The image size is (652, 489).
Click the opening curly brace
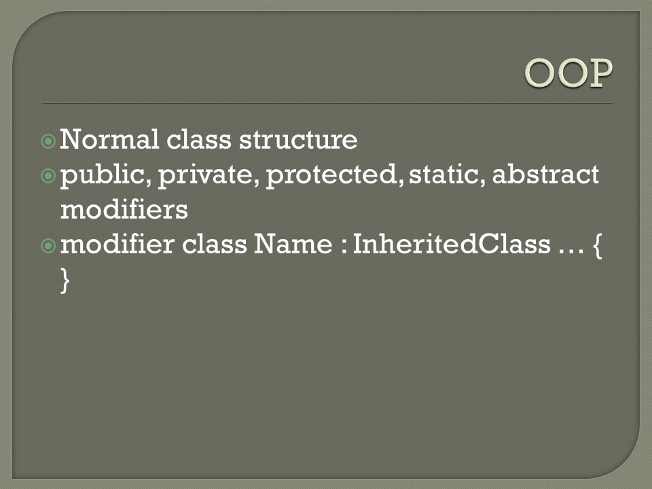pos(598,246)
